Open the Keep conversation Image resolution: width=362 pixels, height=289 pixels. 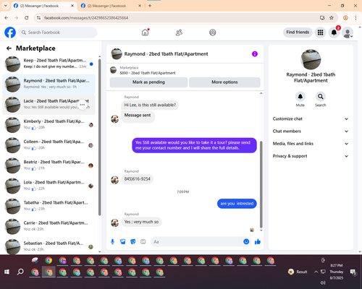49,64
